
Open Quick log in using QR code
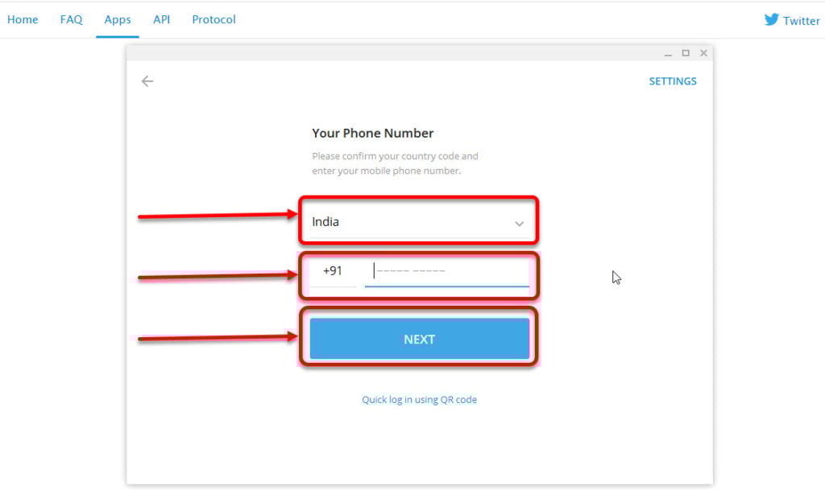tap(419, 400)
